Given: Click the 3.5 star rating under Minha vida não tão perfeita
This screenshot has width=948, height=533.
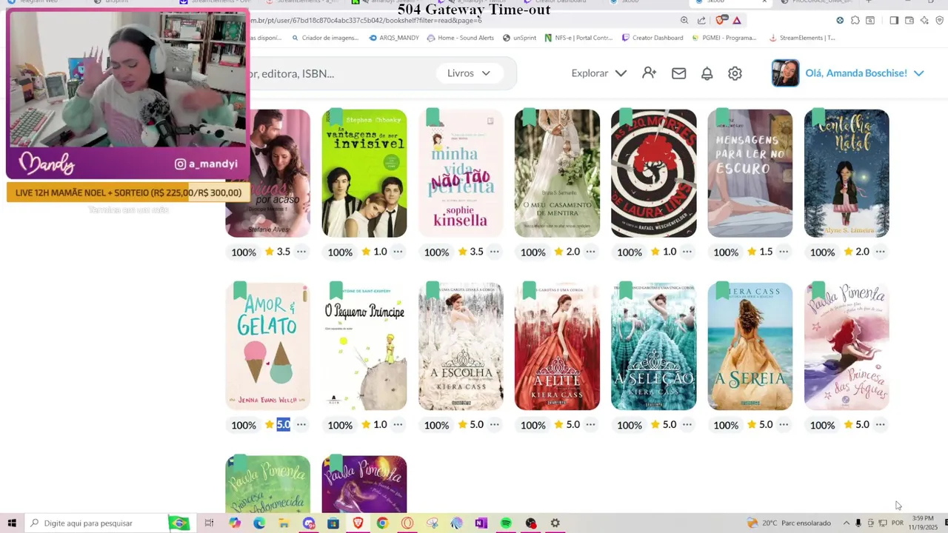Looking at the screenshot, I should tap(470, 252).
